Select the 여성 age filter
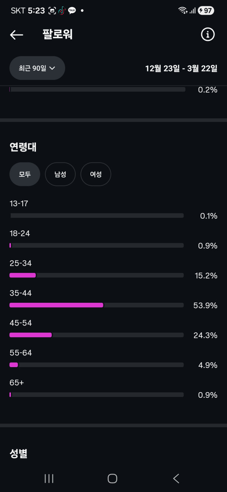 (x=96, y=174)
